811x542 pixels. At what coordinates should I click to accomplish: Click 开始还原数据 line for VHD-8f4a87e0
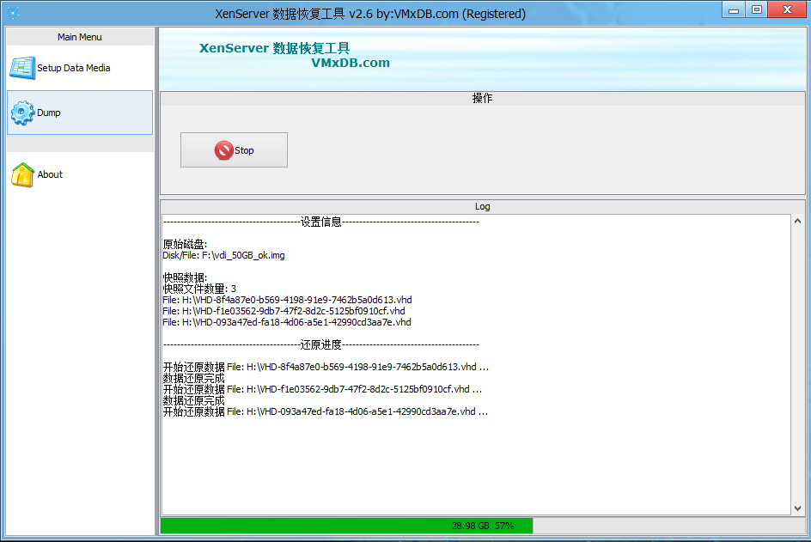pos(326,367)
